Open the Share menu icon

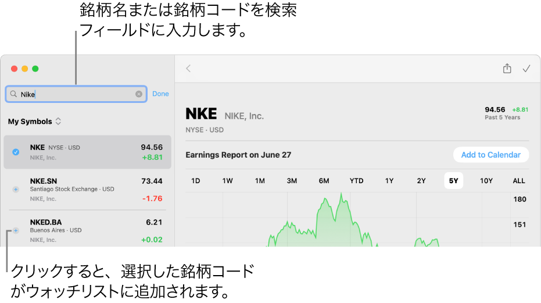(507, 68)
